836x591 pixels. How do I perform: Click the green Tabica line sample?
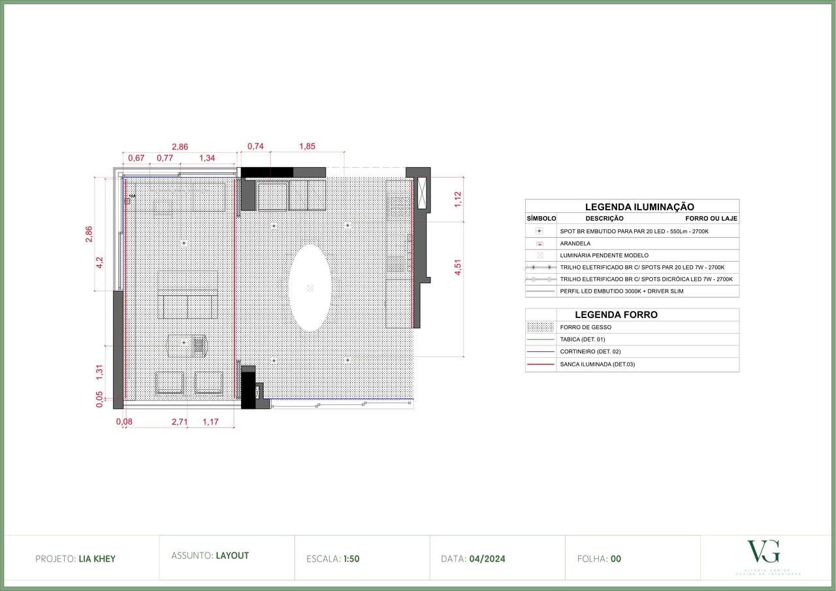[541, 340]
